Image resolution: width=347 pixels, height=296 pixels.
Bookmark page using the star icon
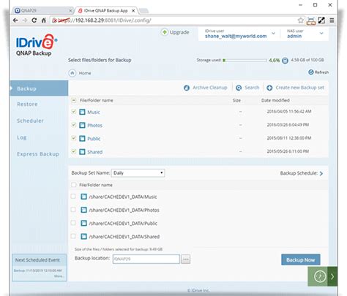click(301, 20)
